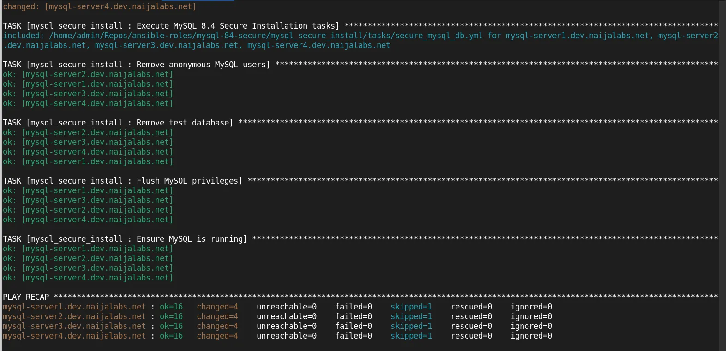
Task: Select mysql-server3.dev.naijalabs.net hostname in the recap
Action: click(74, 326)
